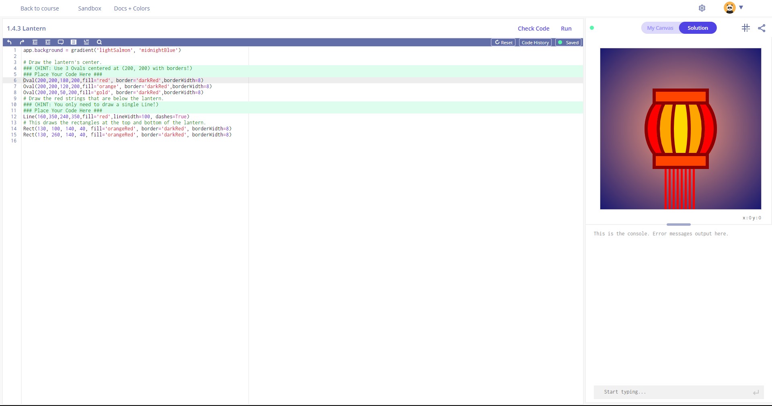Image resolution: width=772 pixels, height=406 pixels.
Task: Click the console resize handle bar
Action: click(678, 225)
